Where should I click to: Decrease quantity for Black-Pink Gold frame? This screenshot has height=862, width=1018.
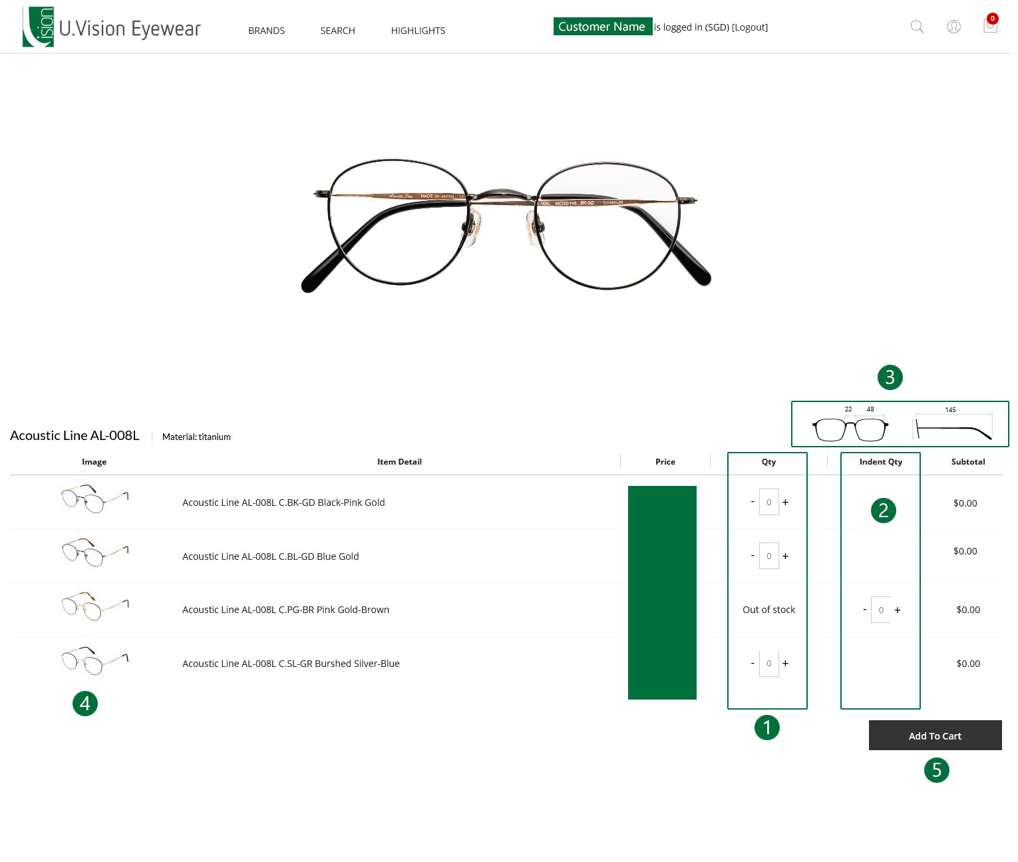pos(753,502)
